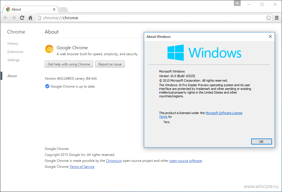Select About in Chrome sidebar

point(12,76)
